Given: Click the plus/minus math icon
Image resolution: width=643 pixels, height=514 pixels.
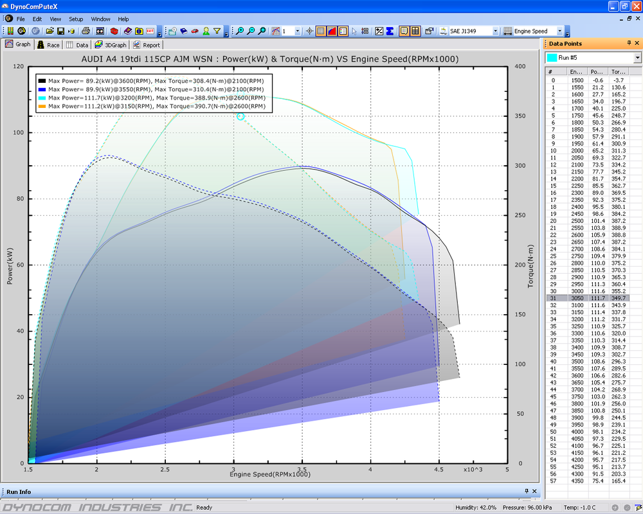Looking at the screenshot, I should coord(379,31).
